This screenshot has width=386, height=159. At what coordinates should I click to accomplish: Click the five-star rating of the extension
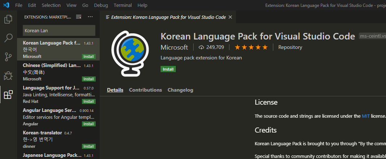click(x=251, y=47)
